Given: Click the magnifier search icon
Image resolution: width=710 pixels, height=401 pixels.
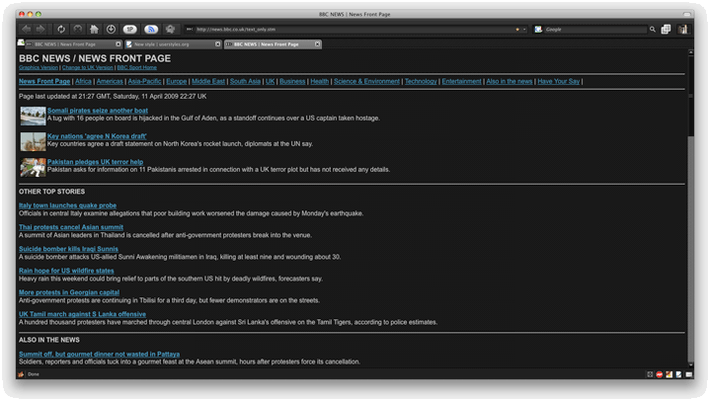Looking at the screenshot, I should tap(653, 29).
